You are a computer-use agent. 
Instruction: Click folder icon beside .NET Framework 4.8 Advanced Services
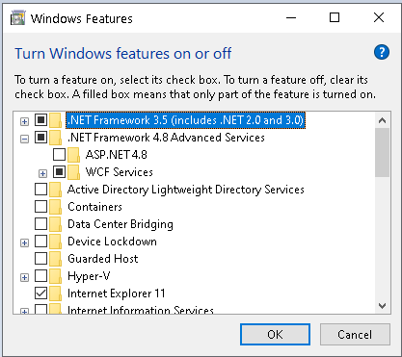56,138
